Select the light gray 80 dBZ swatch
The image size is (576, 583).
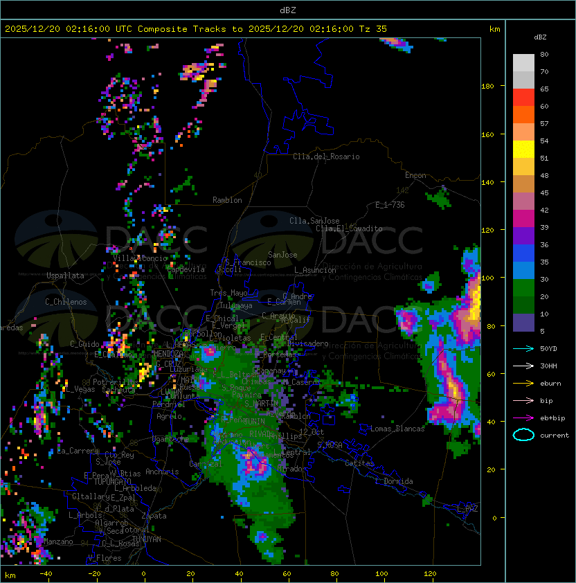tap(523, 62)
